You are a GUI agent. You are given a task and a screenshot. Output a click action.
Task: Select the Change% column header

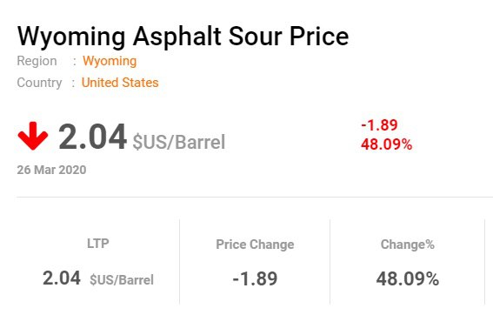(x=408, y=245)
